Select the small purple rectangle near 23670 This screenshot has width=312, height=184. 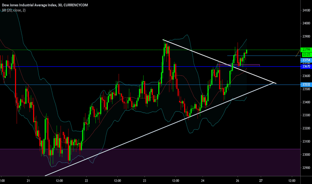pos(238,65)
